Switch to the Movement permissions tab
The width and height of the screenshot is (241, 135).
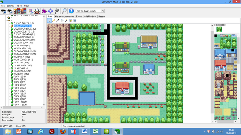coord(64,16)
